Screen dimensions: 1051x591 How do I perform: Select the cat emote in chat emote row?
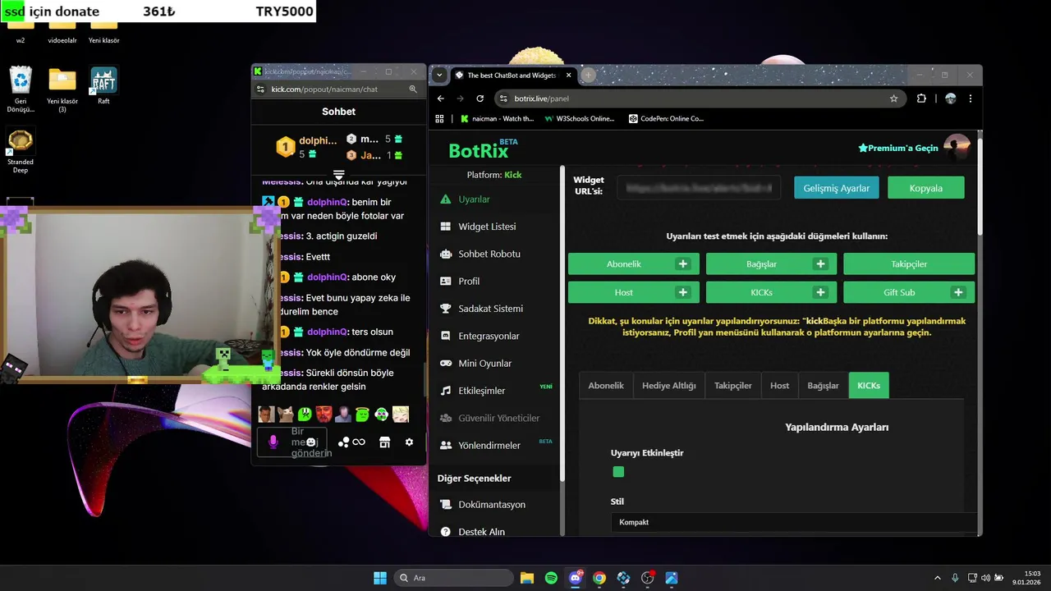coord(285,415)
